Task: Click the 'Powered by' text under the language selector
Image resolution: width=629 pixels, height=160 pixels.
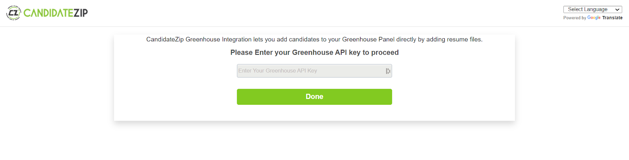Action: (574, 18)
